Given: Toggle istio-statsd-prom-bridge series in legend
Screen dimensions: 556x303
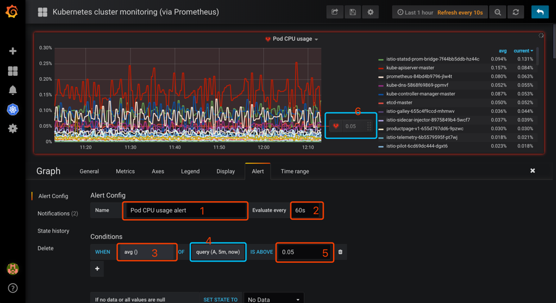Looking at the screenshot, I should tap(432, 59).
